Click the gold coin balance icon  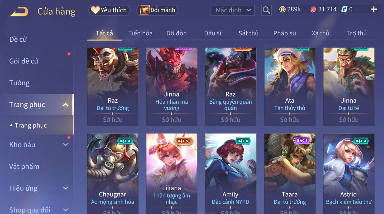(282, 10)
